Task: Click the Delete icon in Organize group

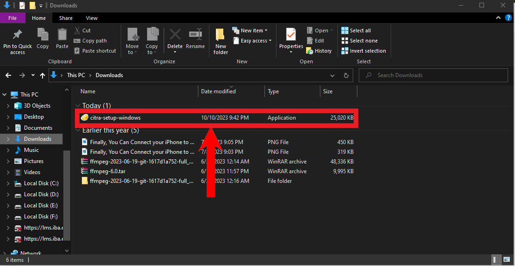Action: (x=175, y=38)
